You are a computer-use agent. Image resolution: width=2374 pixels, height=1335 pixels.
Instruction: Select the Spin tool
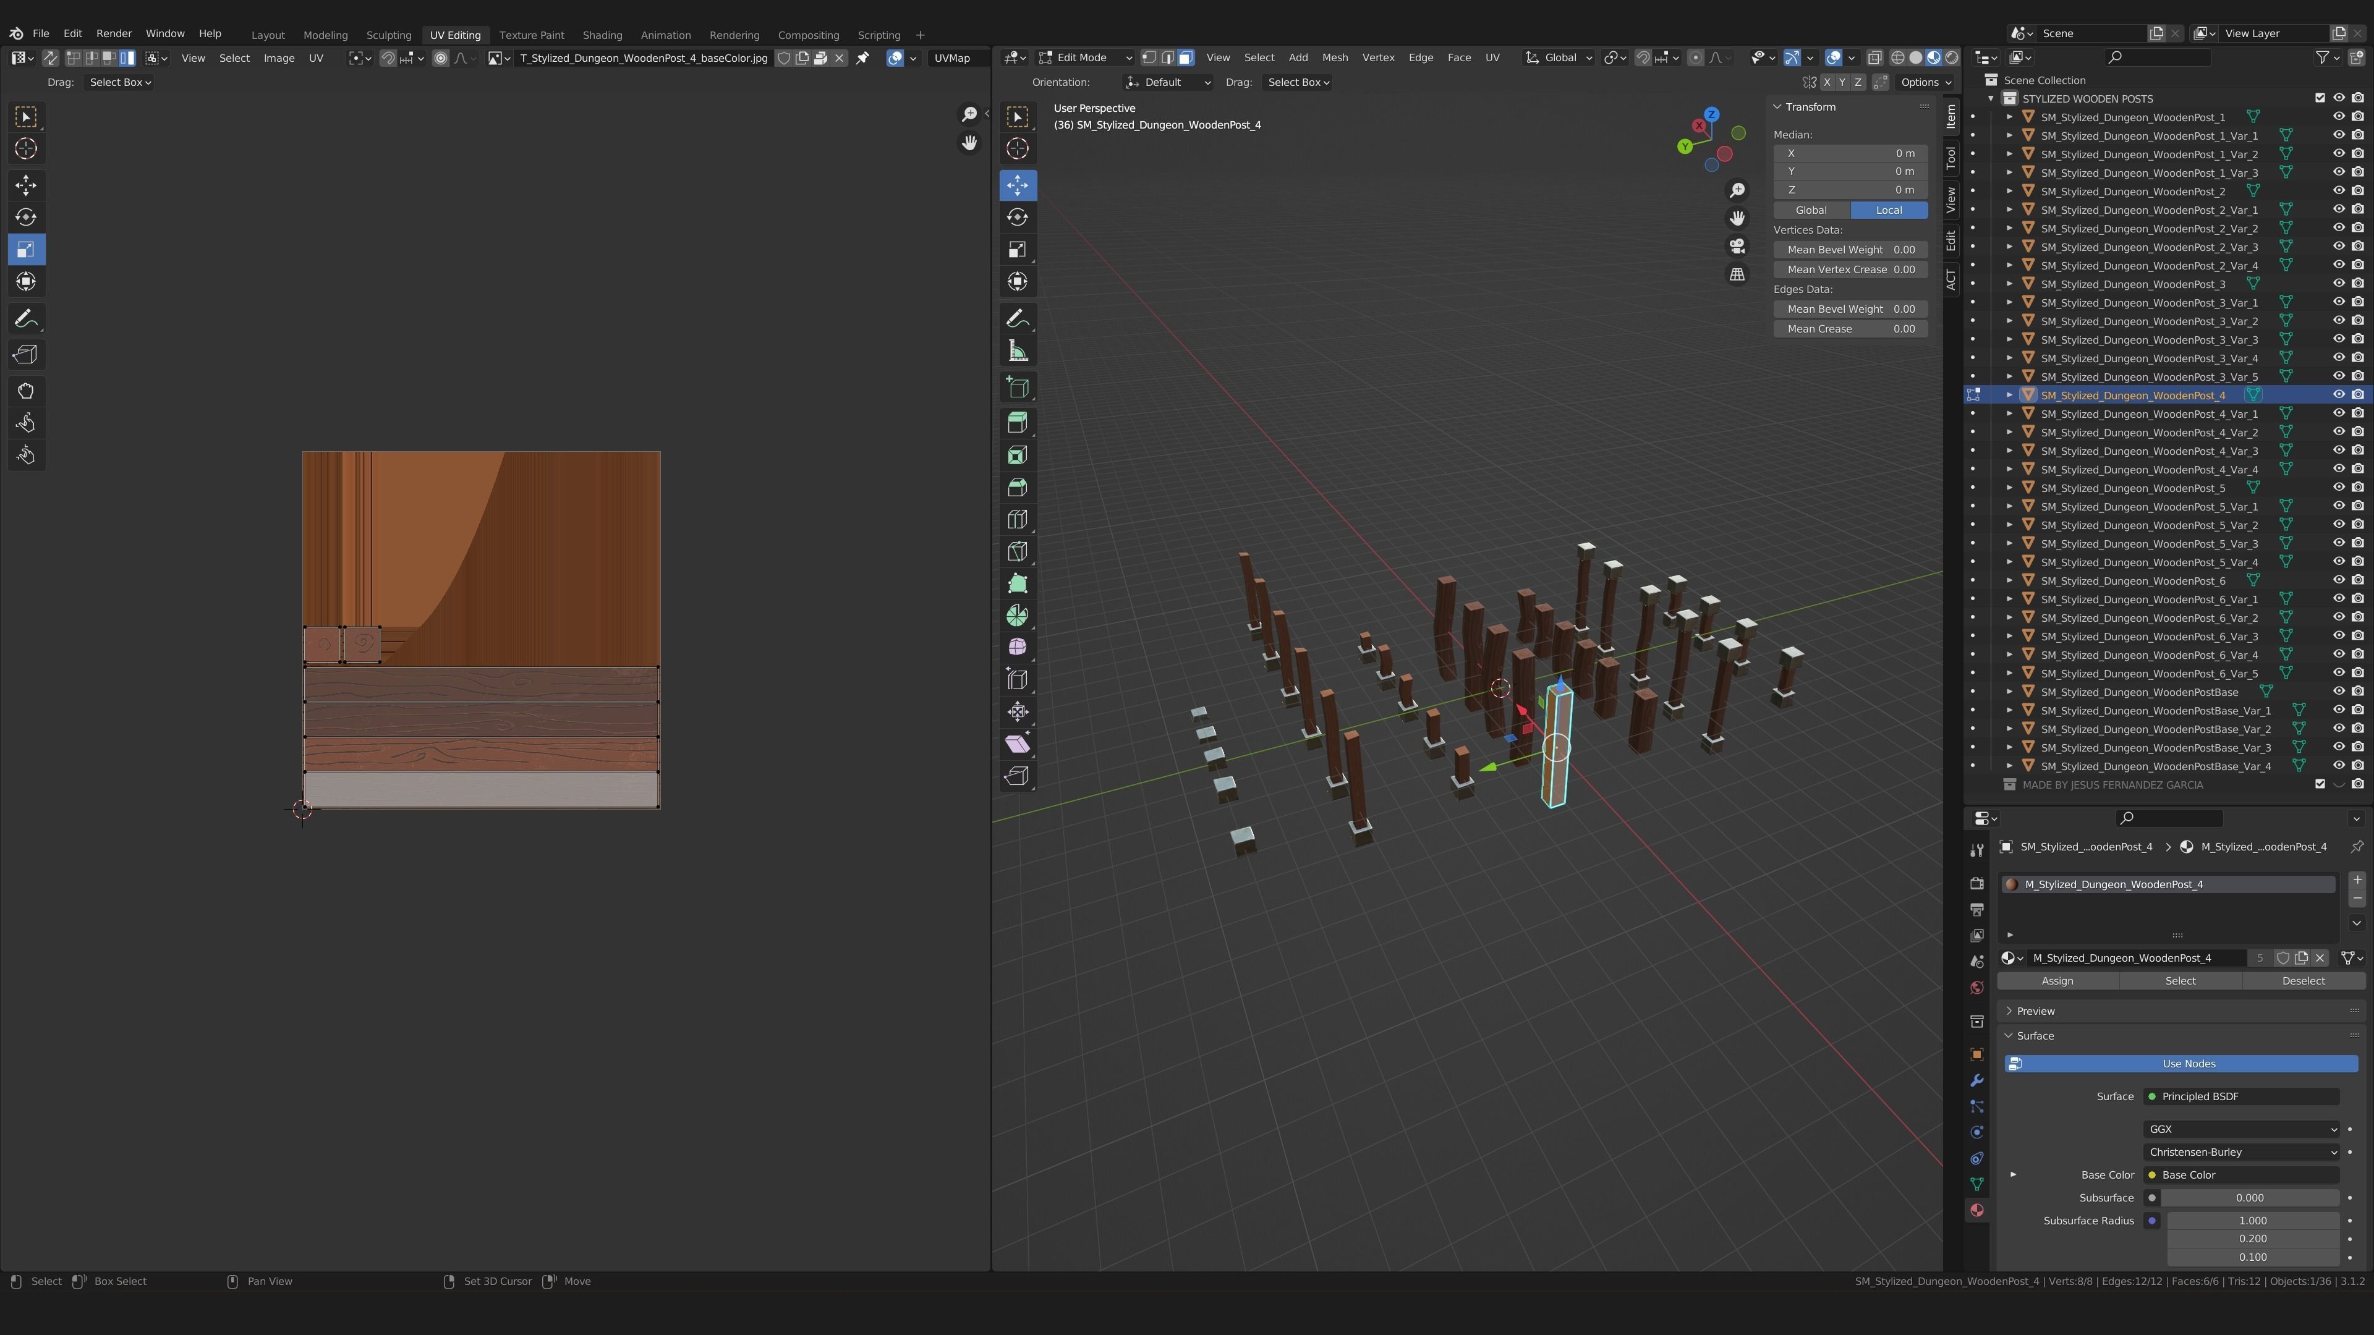point(1018,616)
